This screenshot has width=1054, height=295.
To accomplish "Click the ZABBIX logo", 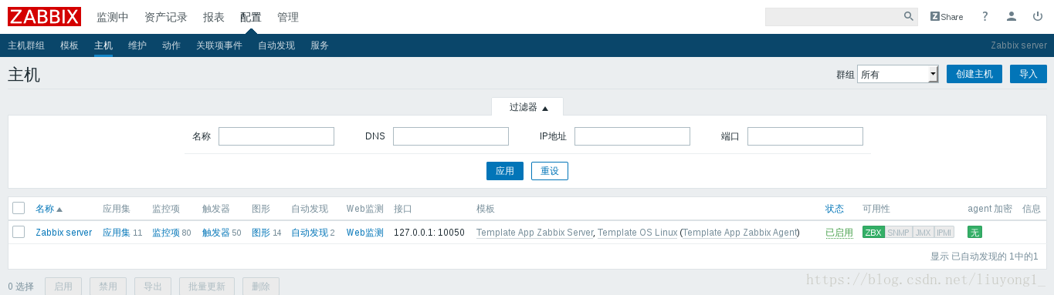I will (x=44, y=16).
